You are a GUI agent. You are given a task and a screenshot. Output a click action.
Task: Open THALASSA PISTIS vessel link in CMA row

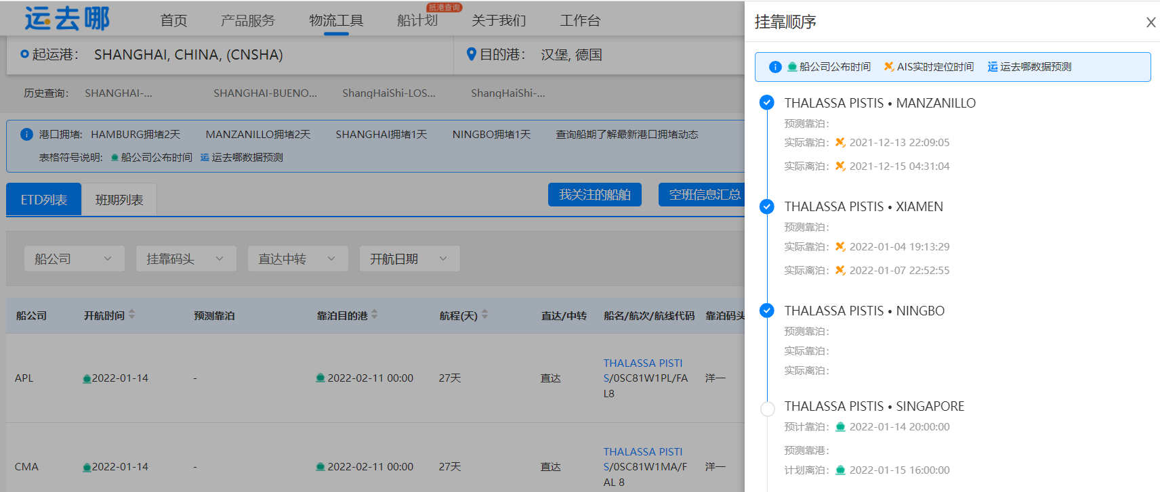pos(643,460)
